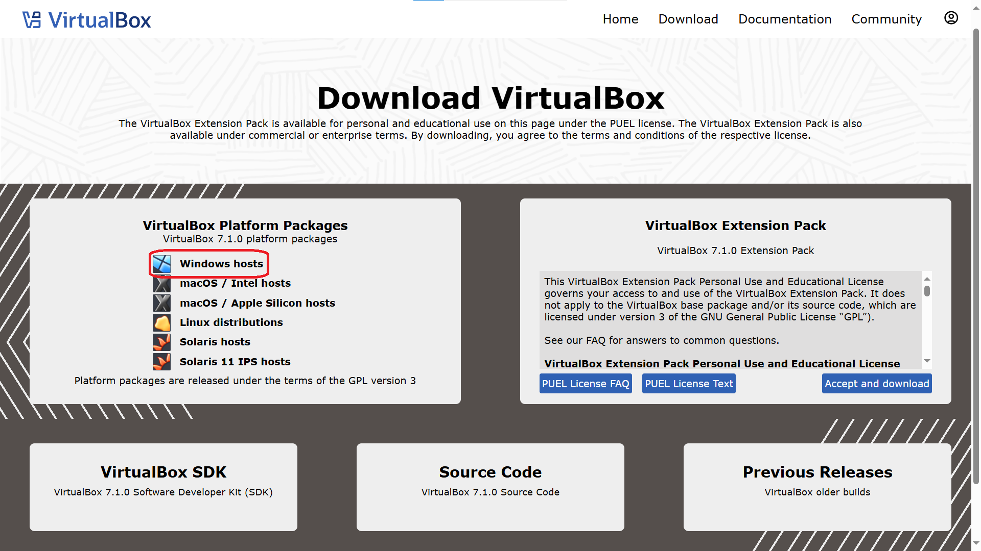Open the PUEL License Text button
This screenshot has height=551, width=981.
(x=689, y=384)
